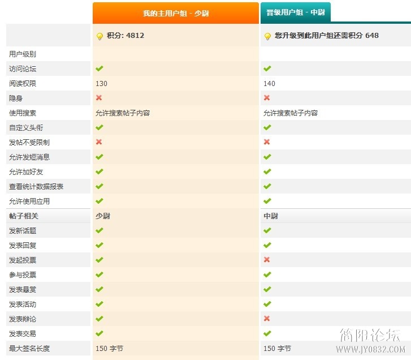
Task: Click 允许搜索帖子内容 in the 中尉 column
Action: 291,113
